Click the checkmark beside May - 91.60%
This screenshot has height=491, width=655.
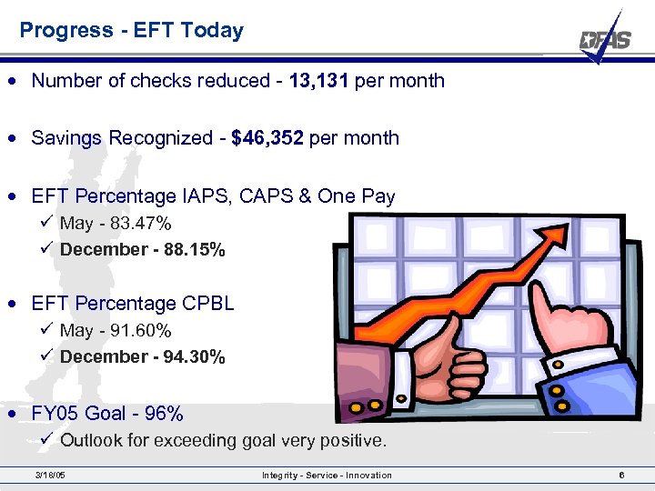(49, 330)
